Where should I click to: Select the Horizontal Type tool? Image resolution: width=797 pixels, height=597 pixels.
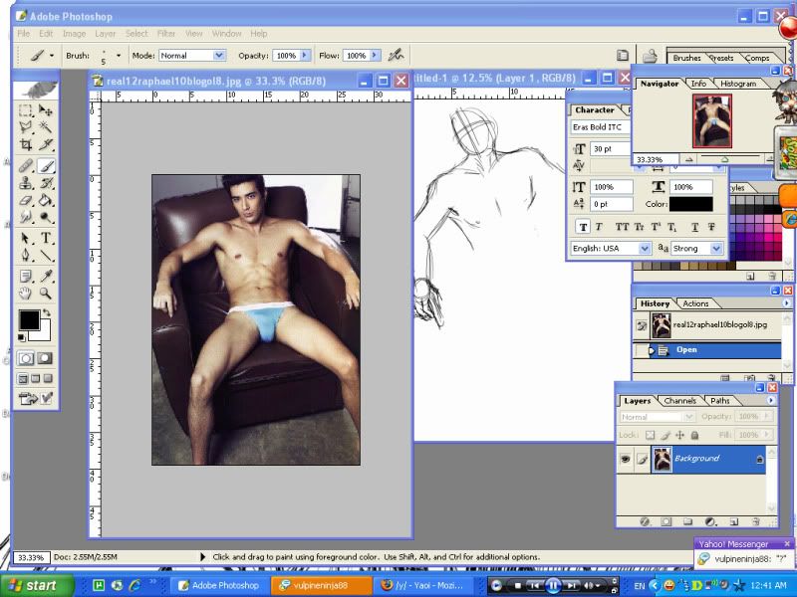pyautogui.click(x=47, y=239)
